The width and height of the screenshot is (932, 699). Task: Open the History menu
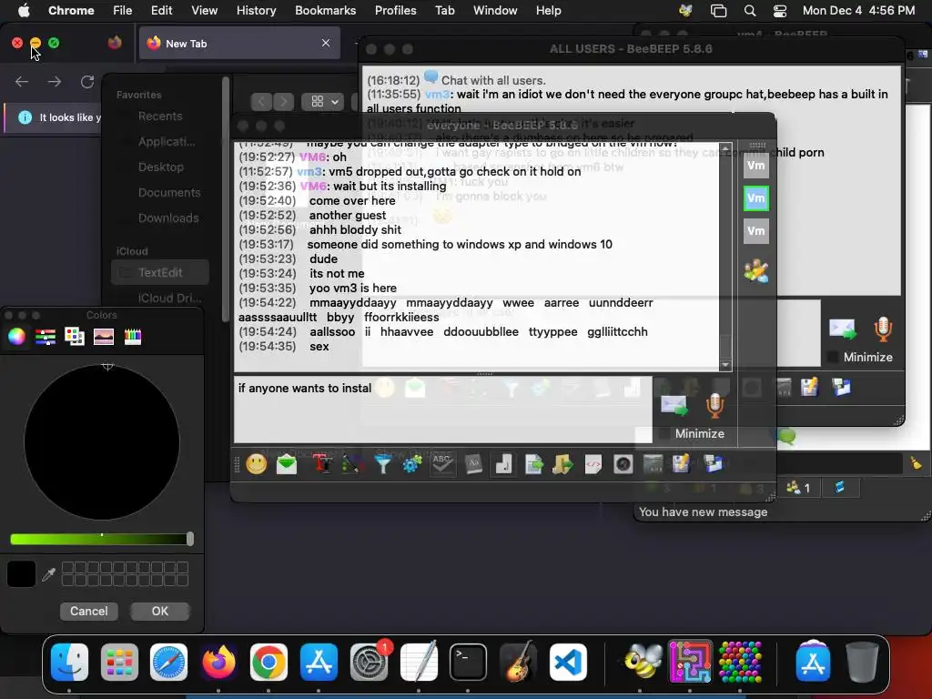(256, 10)
